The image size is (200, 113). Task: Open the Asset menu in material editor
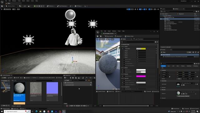[x=109, y=31]
